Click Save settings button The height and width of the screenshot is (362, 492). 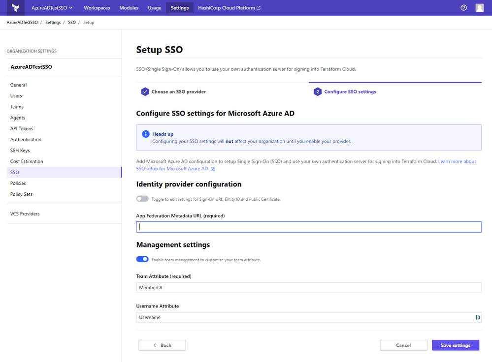(456, 345)
